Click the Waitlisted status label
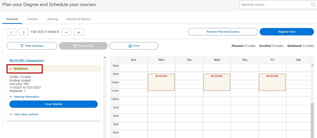The image size is (317, 138). pyautogui.click(x=21, y=69)
